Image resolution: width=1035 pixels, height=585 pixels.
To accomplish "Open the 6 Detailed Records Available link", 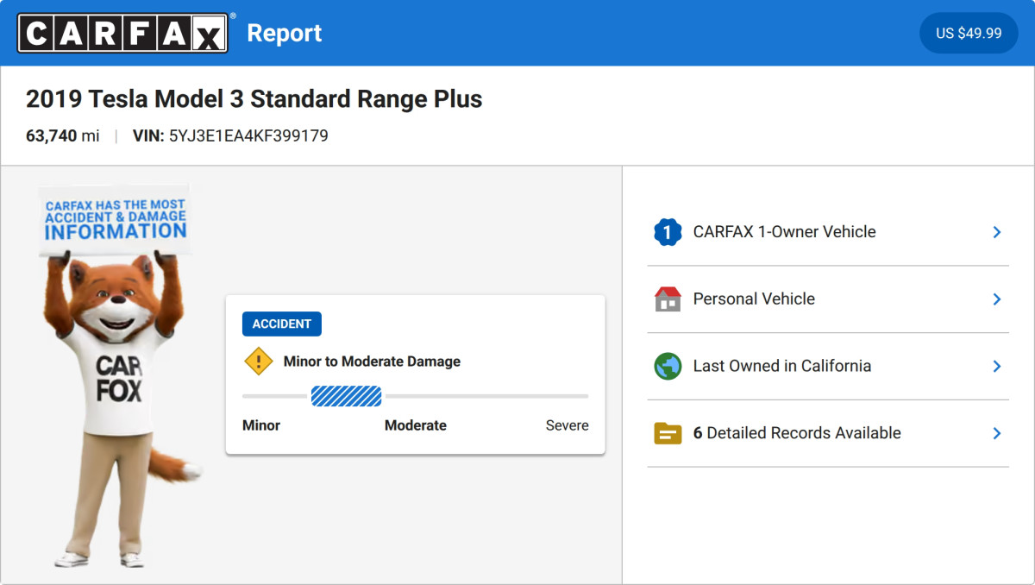I will tap(828, 433).
